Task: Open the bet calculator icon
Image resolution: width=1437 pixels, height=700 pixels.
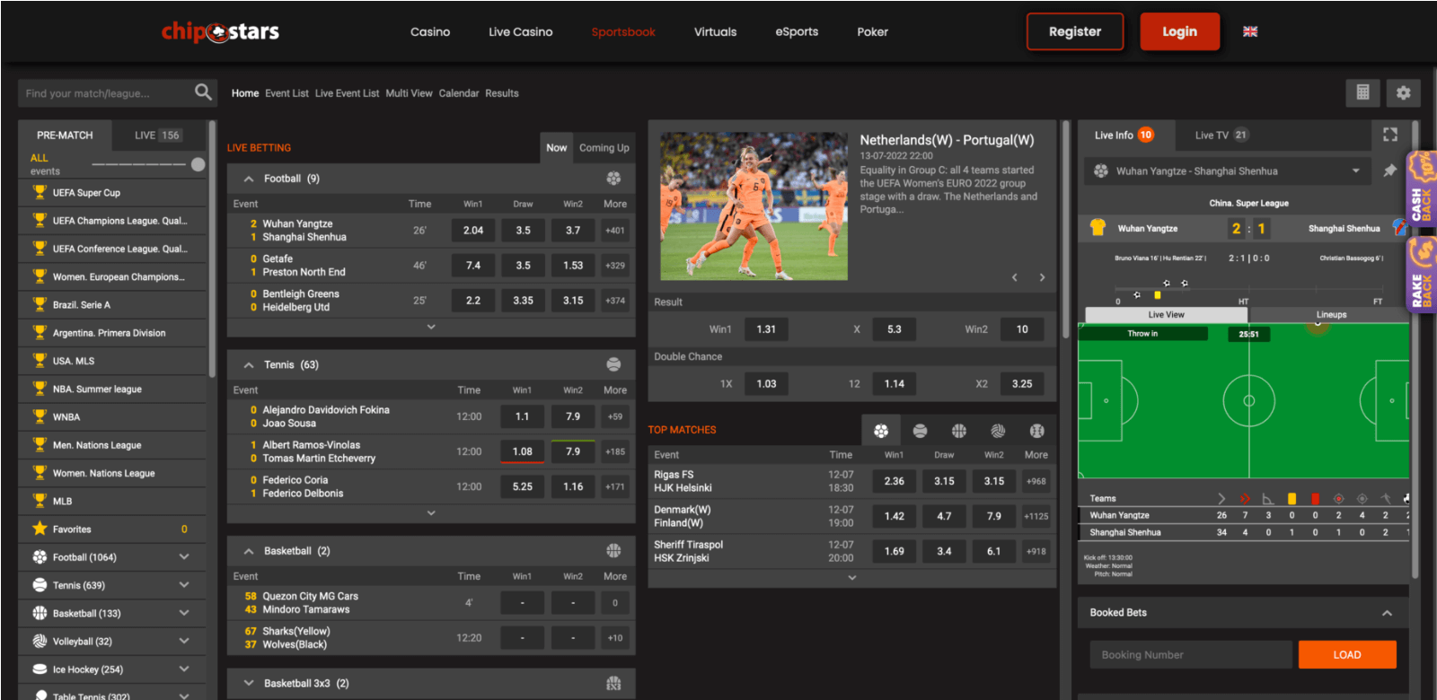Action: 1362,92
